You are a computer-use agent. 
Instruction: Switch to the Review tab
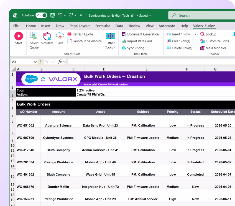point(134,26)
